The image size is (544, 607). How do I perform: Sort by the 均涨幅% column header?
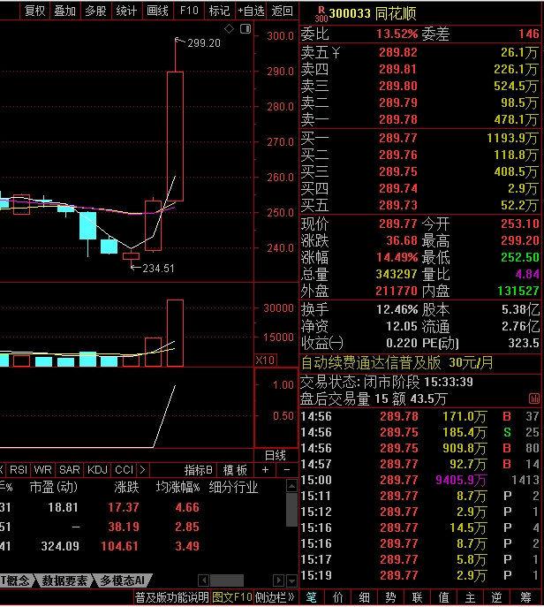178,487
